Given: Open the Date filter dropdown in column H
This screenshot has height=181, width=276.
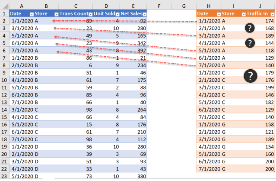Looking at the screenshot, I should click(219, 14).
